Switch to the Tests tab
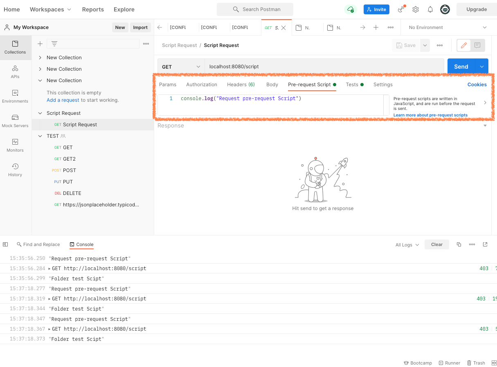 click(355, 85)
